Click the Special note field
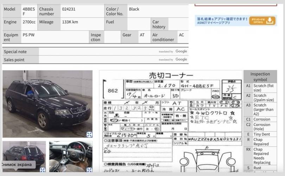 (99, 51)
